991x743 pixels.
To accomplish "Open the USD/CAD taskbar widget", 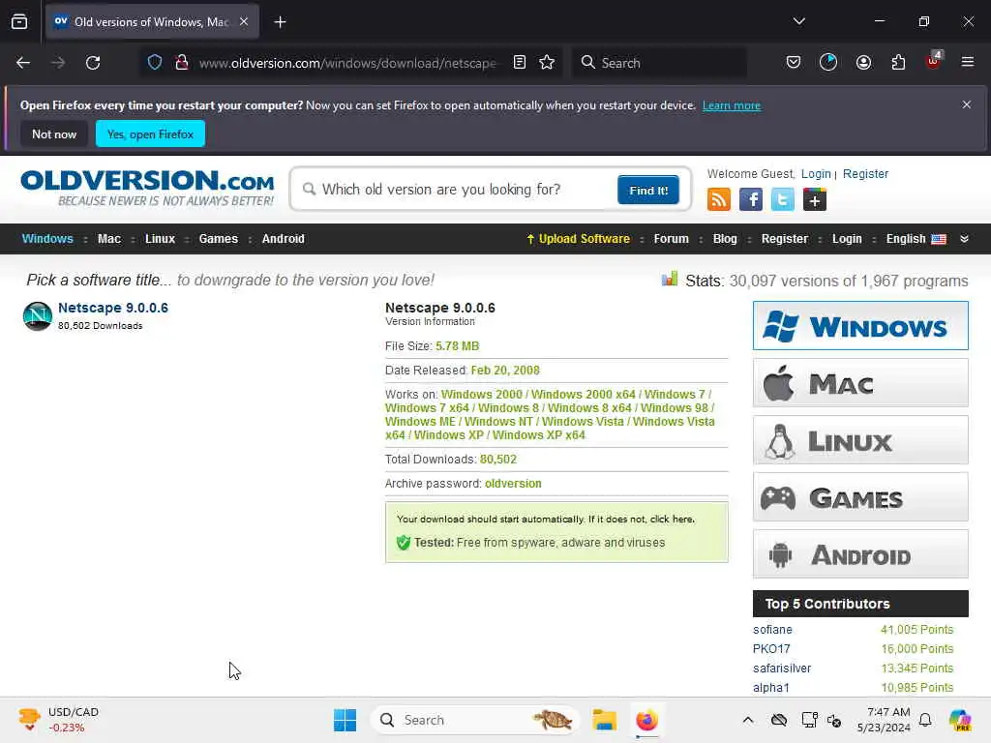I will (59, 720).
